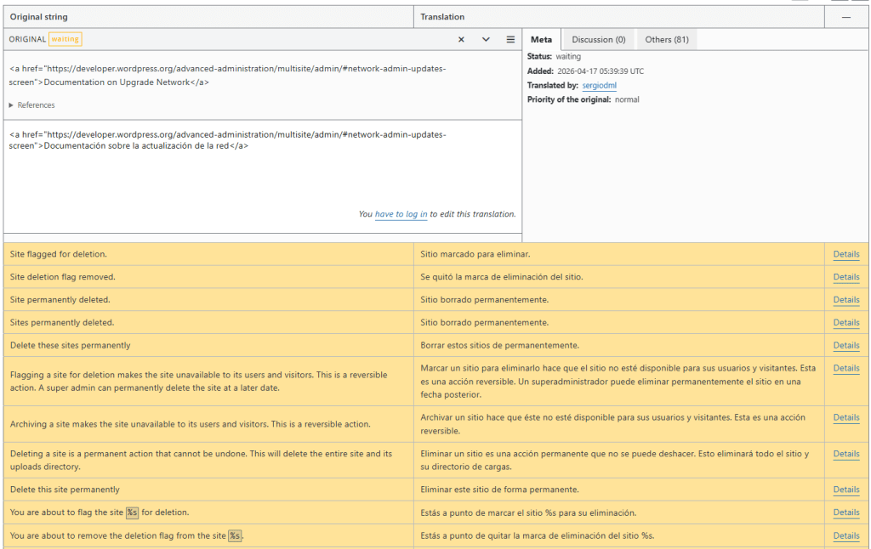Open Details for 'Site flagged for deletion.'
Viewport: 871px width, 549px height.
point(845,254)
